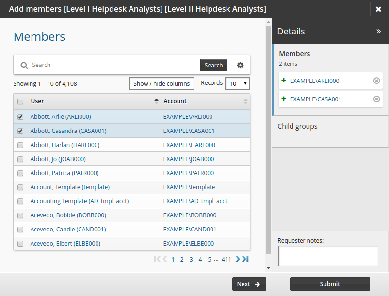Expand the Child groups section

coord(297,126)
